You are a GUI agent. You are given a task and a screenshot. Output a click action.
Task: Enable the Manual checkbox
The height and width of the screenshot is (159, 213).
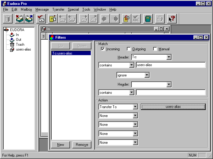(155, 49)
